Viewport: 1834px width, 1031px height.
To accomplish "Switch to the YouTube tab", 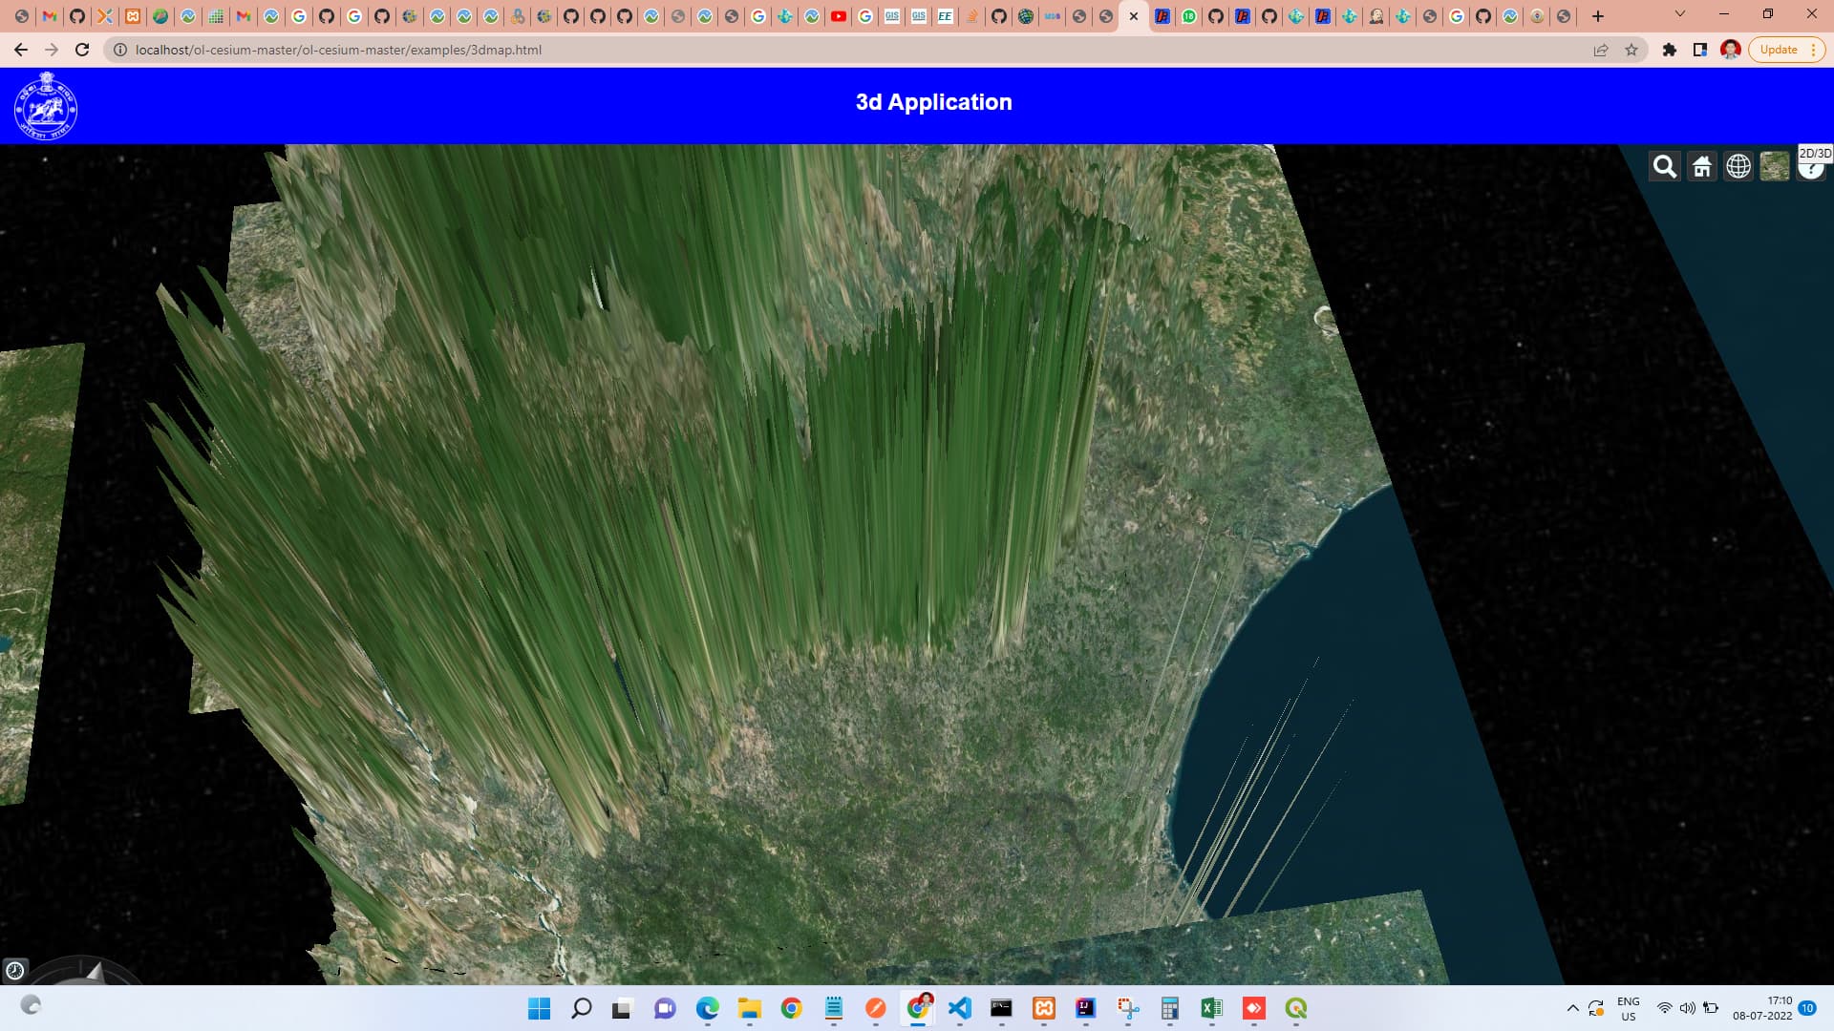I will click(838, 16).
